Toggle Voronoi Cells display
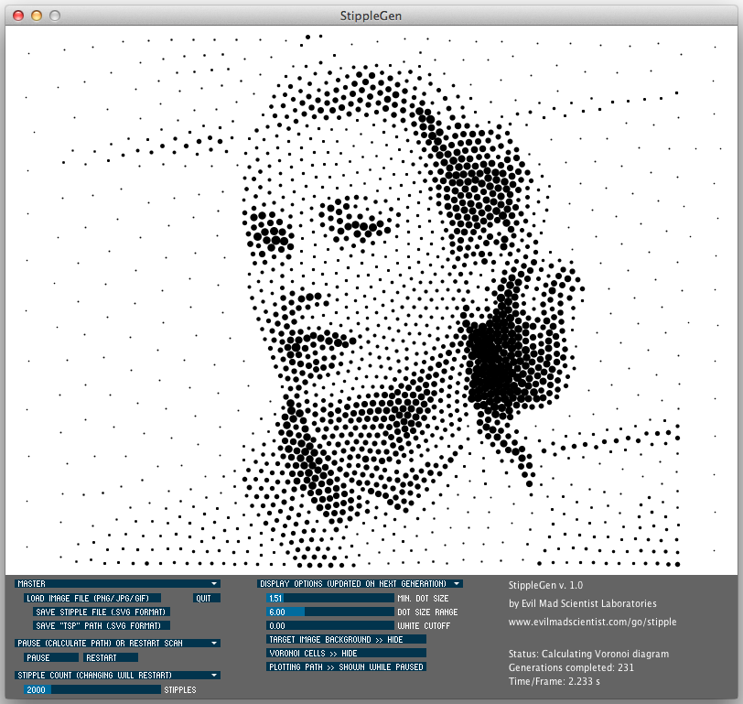Image resolution: width=743 pixels, height=704 pixels. (x=346, y=653)
